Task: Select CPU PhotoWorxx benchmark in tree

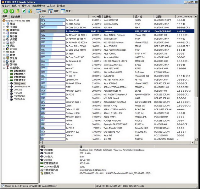Action: pyautogui.click(x=22, y=87)
